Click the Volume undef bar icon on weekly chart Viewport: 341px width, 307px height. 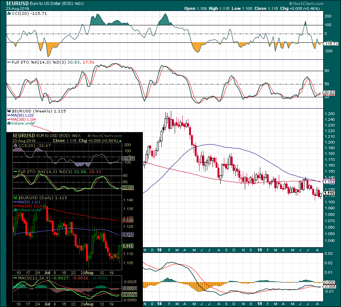pyautogui.click(x=9, y=123)
